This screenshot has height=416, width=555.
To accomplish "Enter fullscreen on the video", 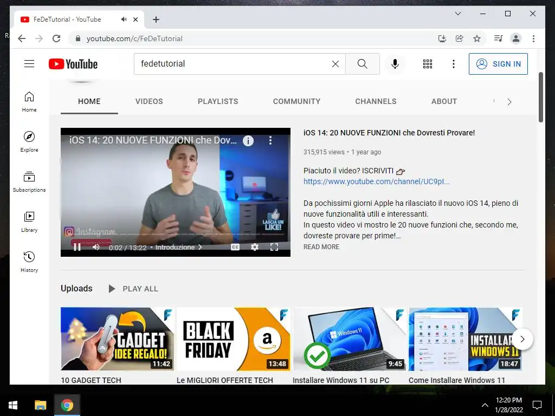I will [274, 247].
